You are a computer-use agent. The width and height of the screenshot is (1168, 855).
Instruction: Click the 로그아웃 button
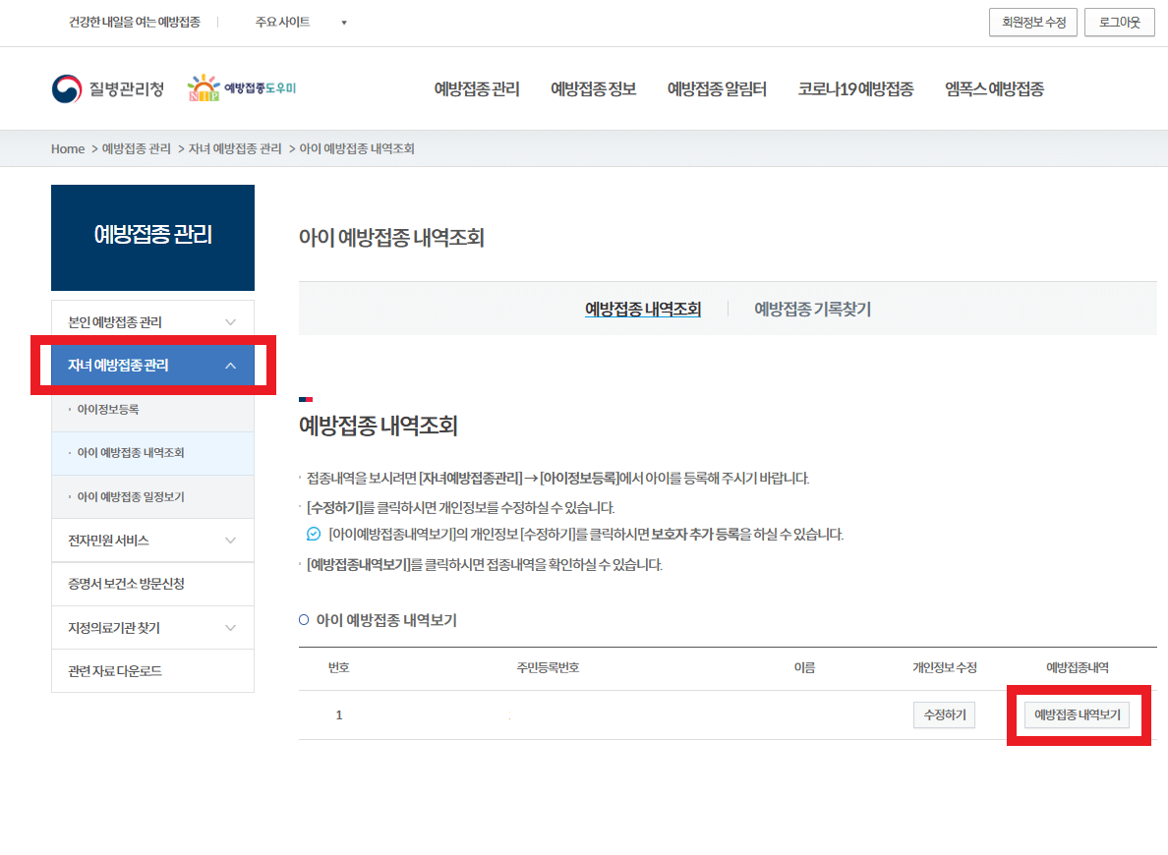1119,23
